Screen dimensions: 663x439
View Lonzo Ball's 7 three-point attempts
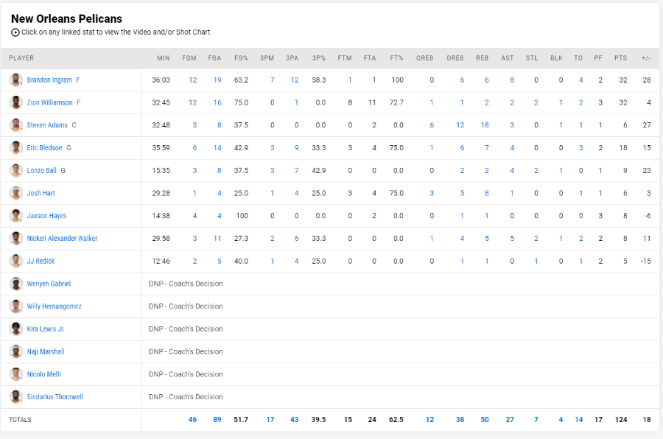296,170
